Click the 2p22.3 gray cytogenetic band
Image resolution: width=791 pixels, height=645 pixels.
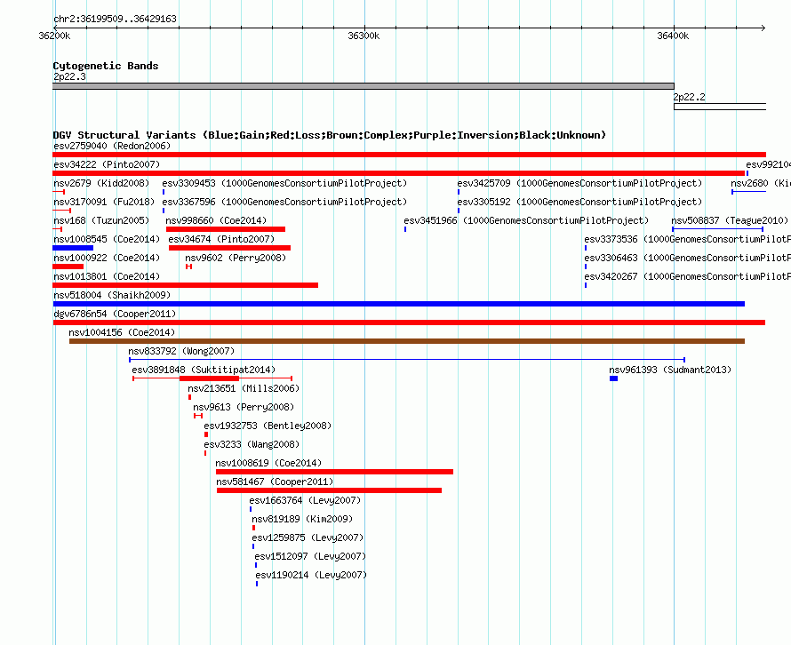point(364,86)
